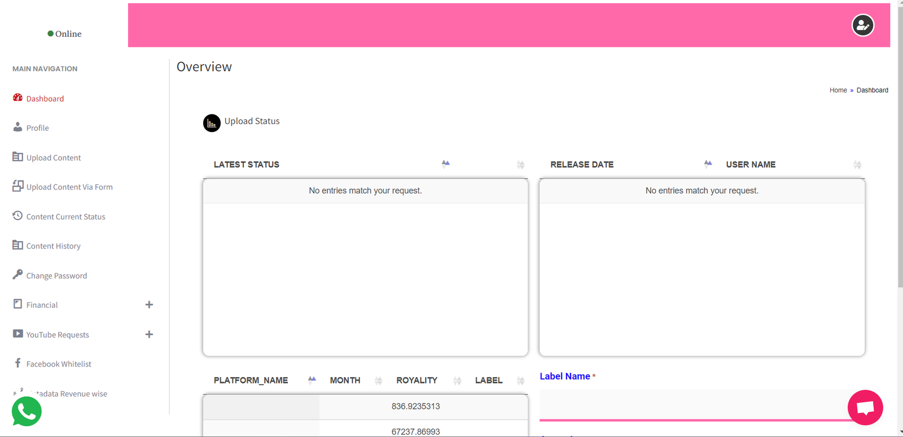Open the WhatsApp chat icon

coord(27,412)
